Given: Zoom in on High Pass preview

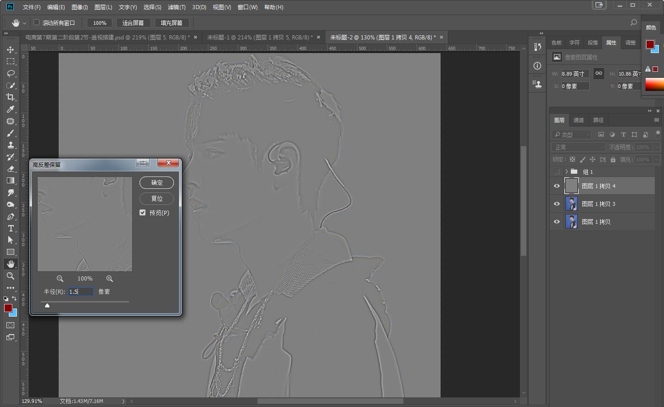Looking at the screenshot, I should click(109, 279).
